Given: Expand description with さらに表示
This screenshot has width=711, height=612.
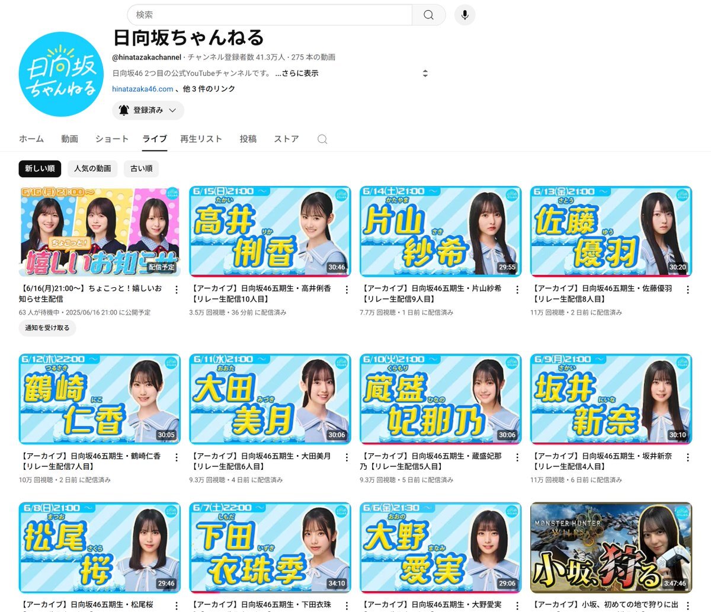Looking at the screenshot, I should [x=297, y=73].
